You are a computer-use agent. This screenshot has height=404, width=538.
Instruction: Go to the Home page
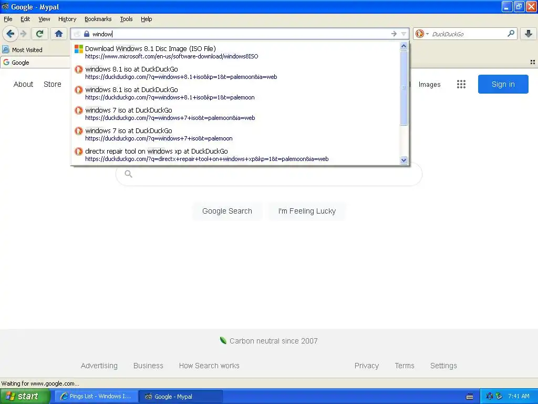(x=59, y=34)
